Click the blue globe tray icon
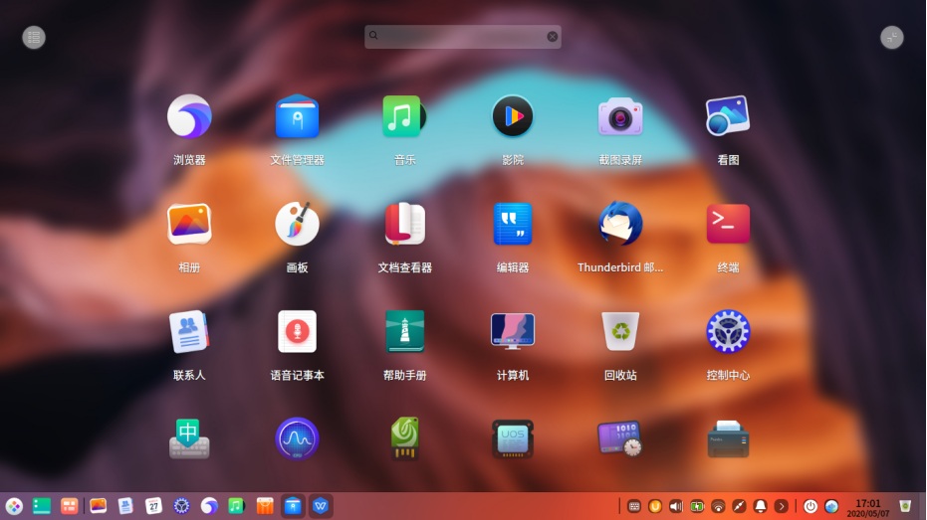 (831, 506)
